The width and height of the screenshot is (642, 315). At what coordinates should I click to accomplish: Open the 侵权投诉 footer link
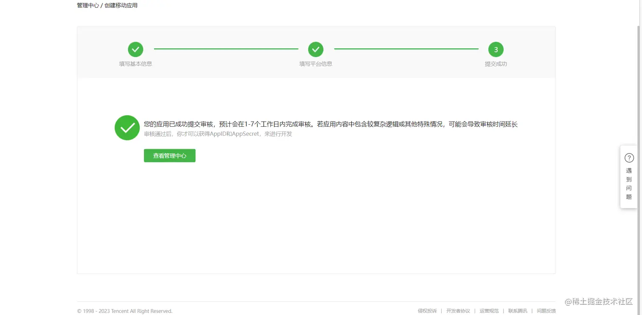pyautogui.click(x=427, y=311)
